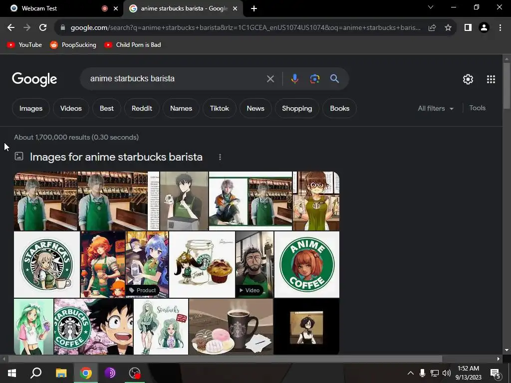
Task: Open the glasses girl barista thumbnail
Action: [316, 201]
